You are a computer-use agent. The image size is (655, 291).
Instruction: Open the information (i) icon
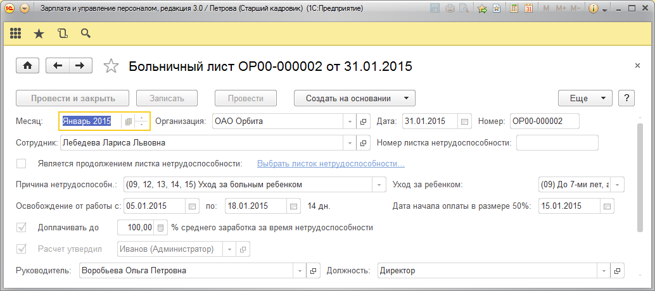(x=593, y=8)
